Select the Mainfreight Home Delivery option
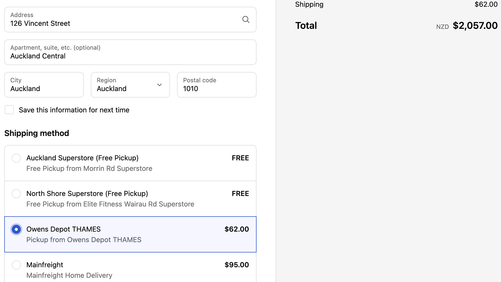This screenshot has height=282, width=501. point(16,265)
